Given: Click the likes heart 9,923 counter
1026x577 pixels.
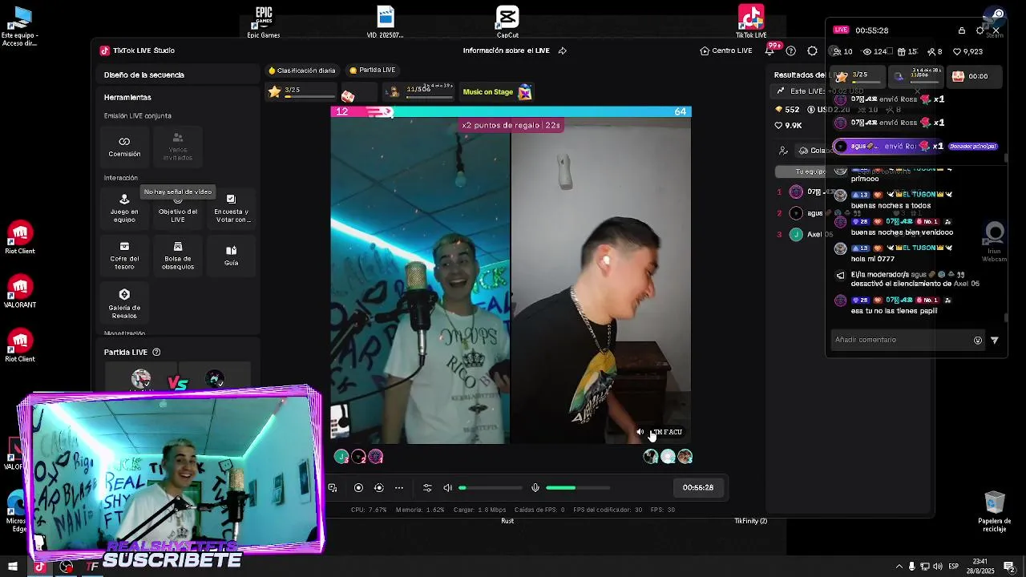Looking at the screenshot, I should click(967, 51).
